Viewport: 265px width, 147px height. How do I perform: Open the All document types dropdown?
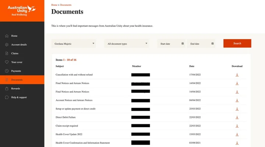(127, 43)
